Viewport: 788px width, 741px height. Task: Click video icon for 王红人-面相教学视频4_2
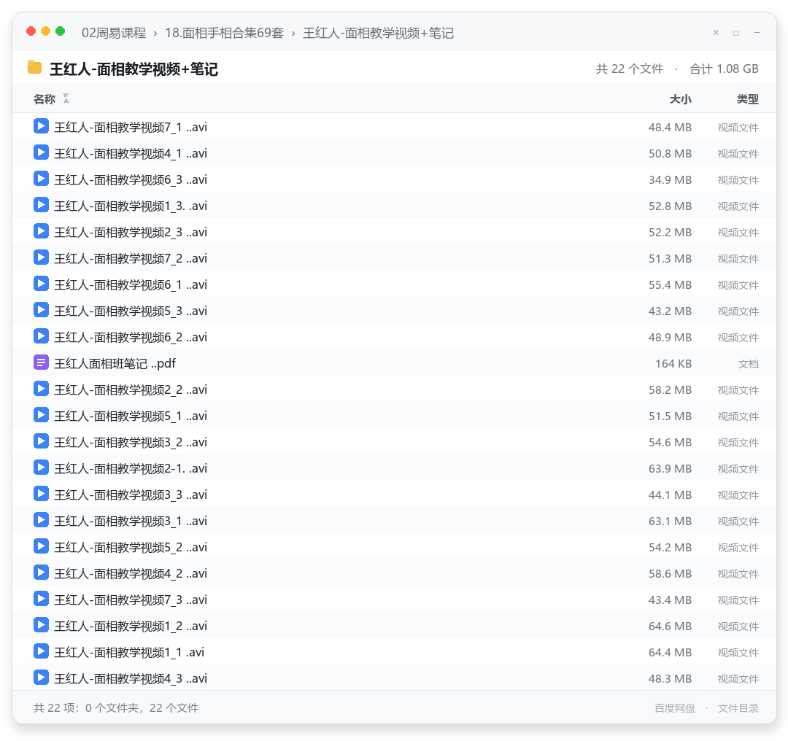tap(41, 573)
